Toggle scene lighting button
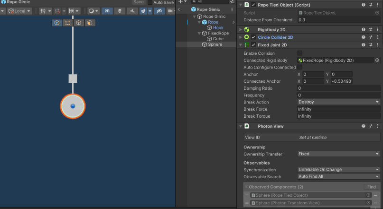 (x=120, y=11)
